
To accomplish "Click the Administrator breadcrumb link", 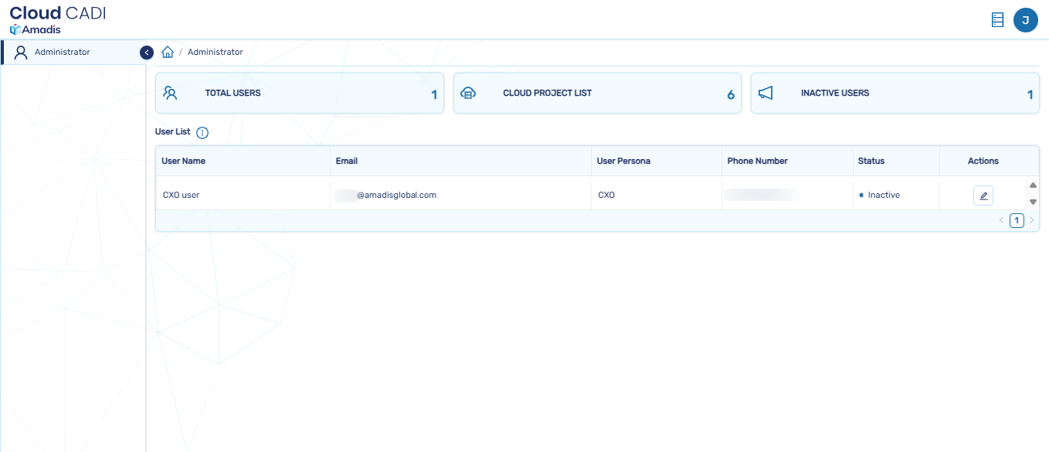I will [215, 53].
